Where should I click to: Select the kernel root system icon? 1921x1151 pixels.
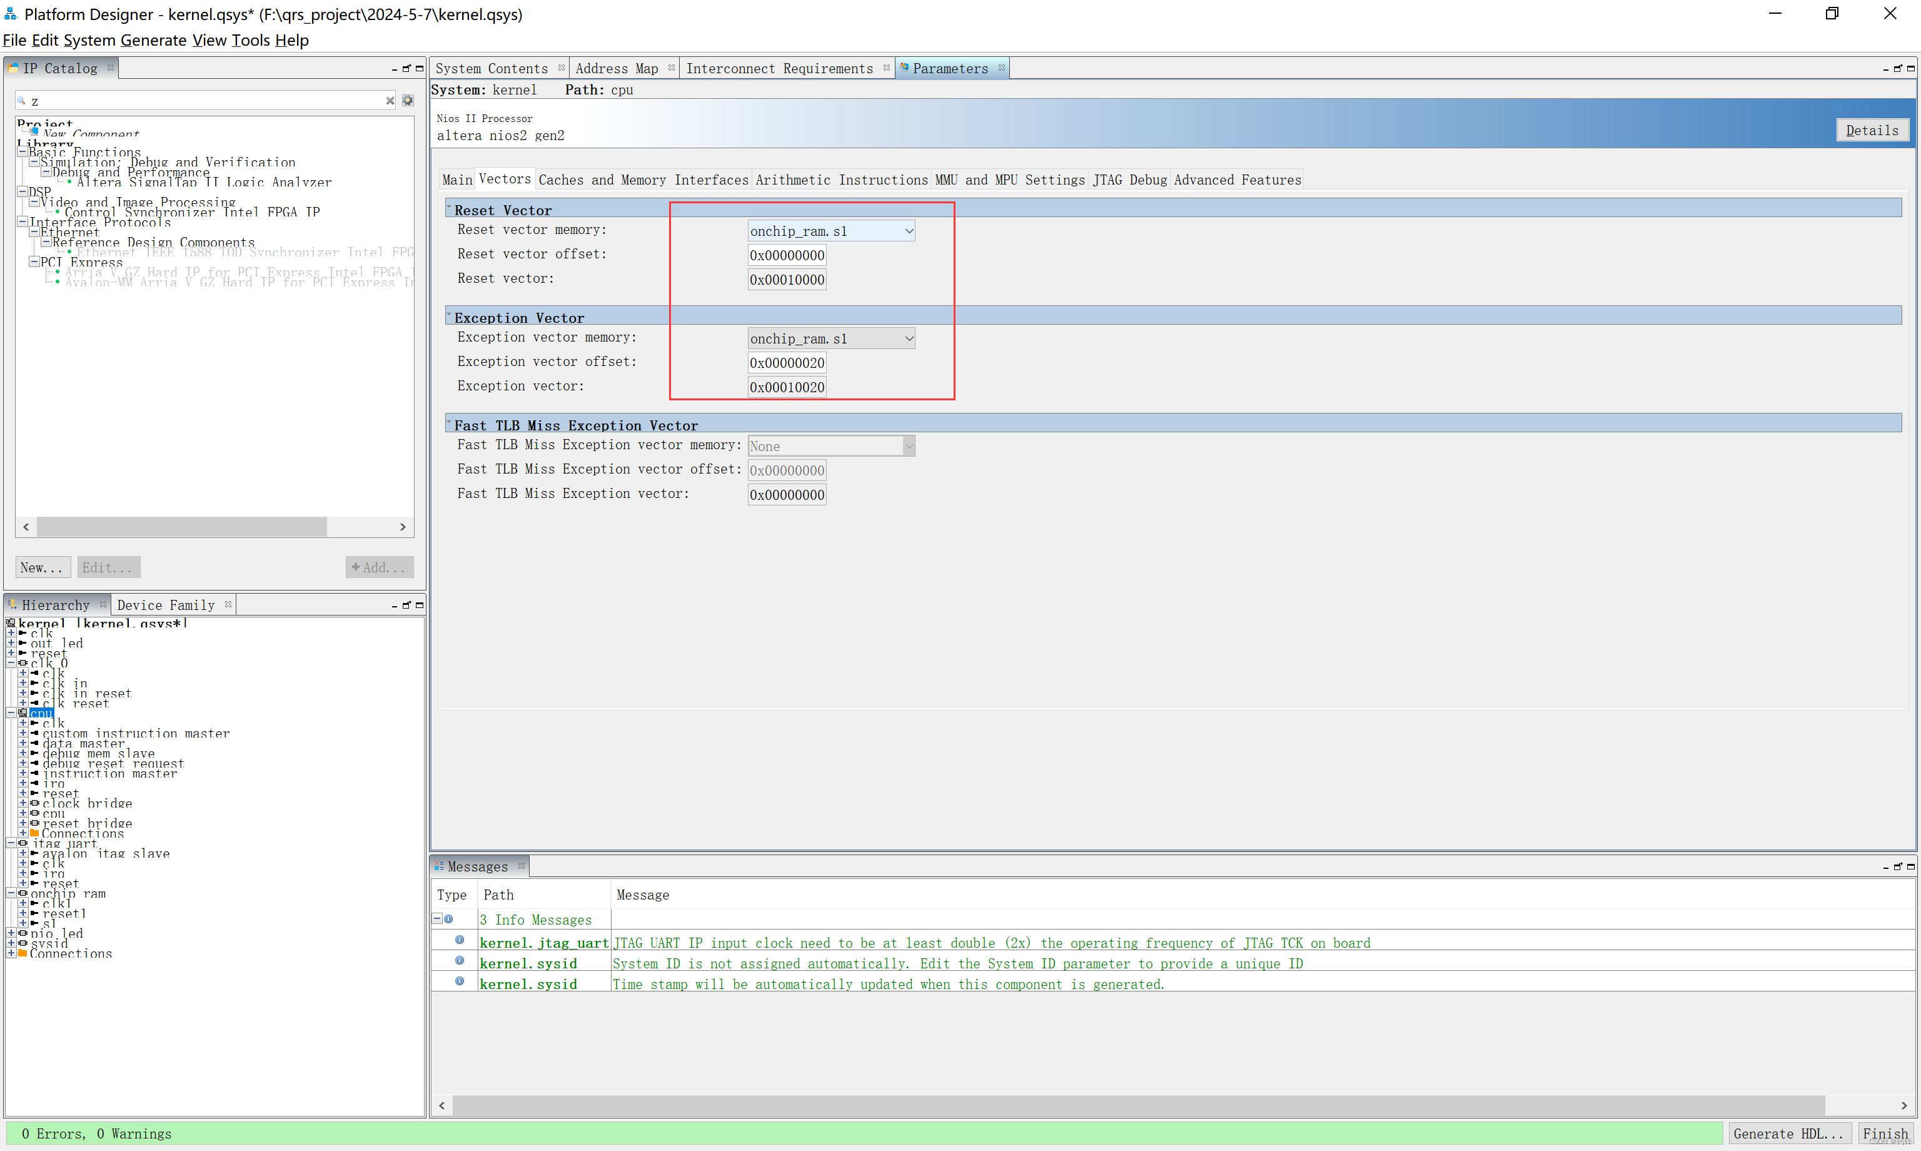pos(11,623)
